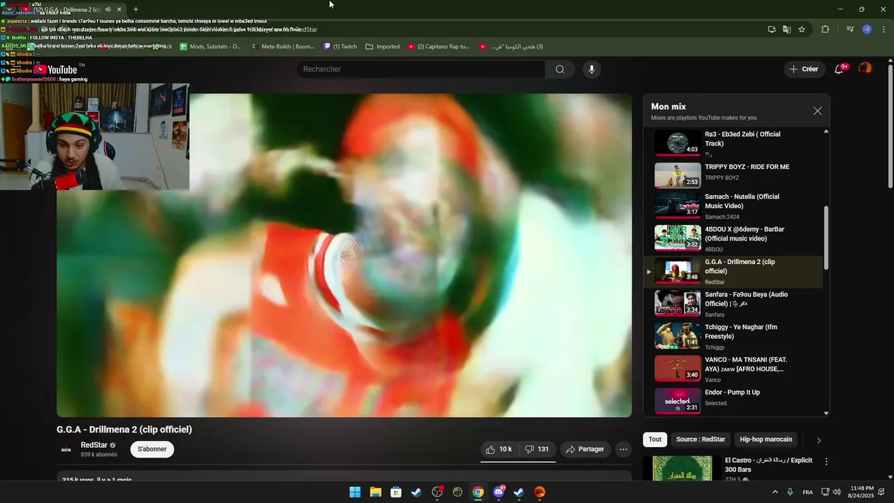The height and width of the screenshot is (503, 894).
Task: Open Chrome three-dot menu
Action: pyautogui.click(x=883, y=29)
